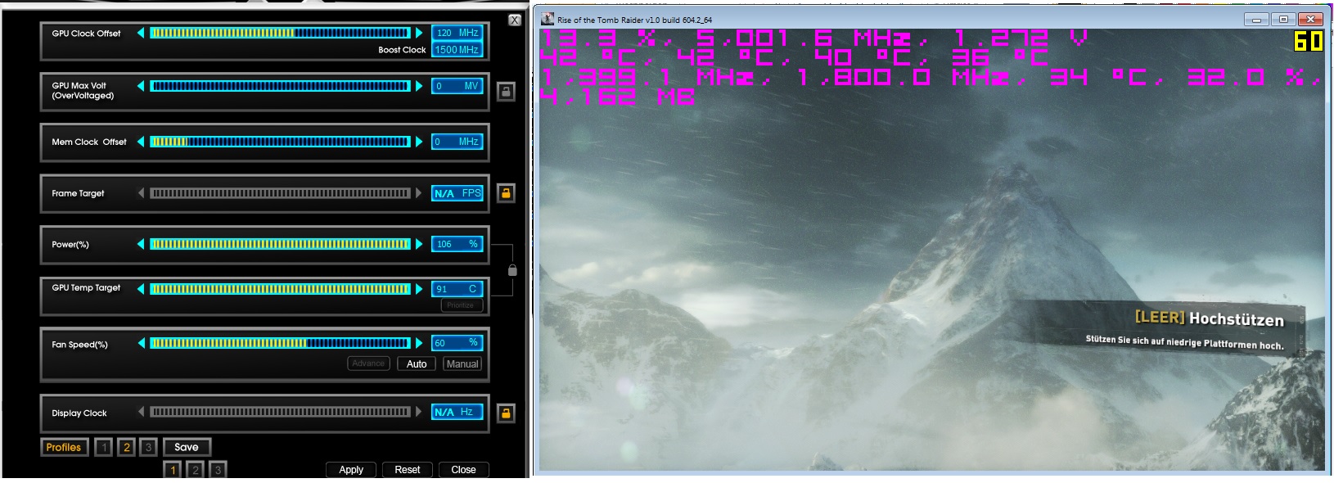
Task: Click the yellow 60 FPS counter
Action: pyautogui.click(x=1308, y=41)
